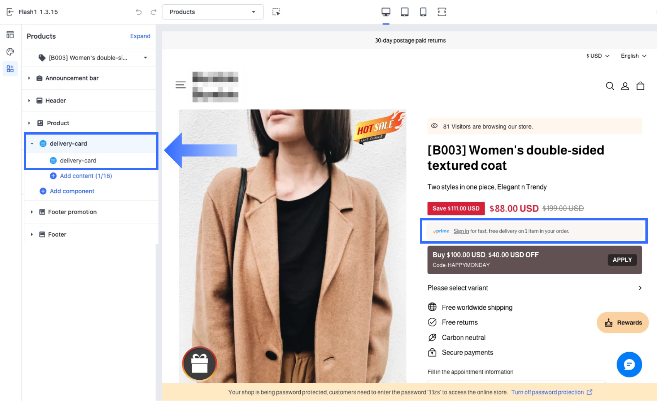Click Two styles in one piece subtitle

coord(487,187)
